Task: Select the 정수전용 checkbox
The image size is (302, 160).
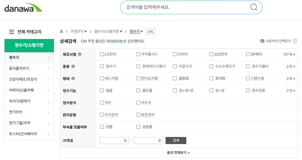Action: click(x=248, y=90)
